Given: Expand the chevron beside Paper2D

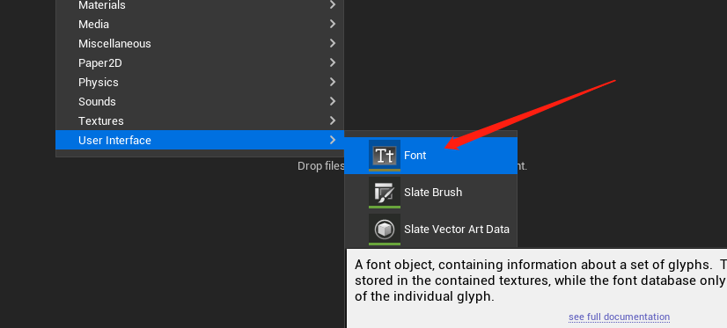Looking at the screenshot, I should point(333,62).
